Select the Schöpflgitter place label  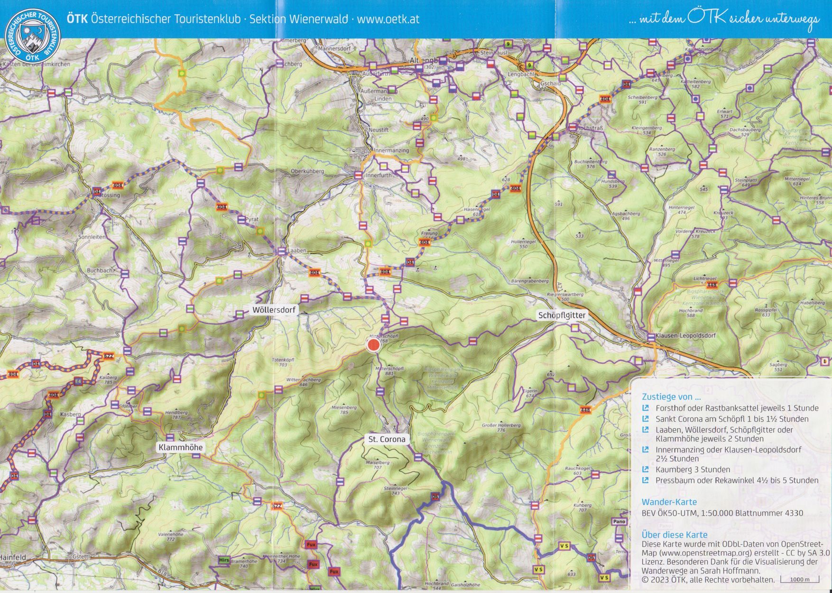coord(562,315)
